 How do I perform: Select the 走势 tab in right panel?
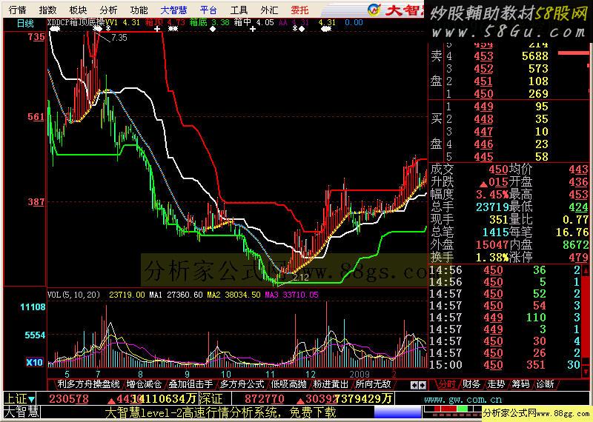[x=496, y=384]
